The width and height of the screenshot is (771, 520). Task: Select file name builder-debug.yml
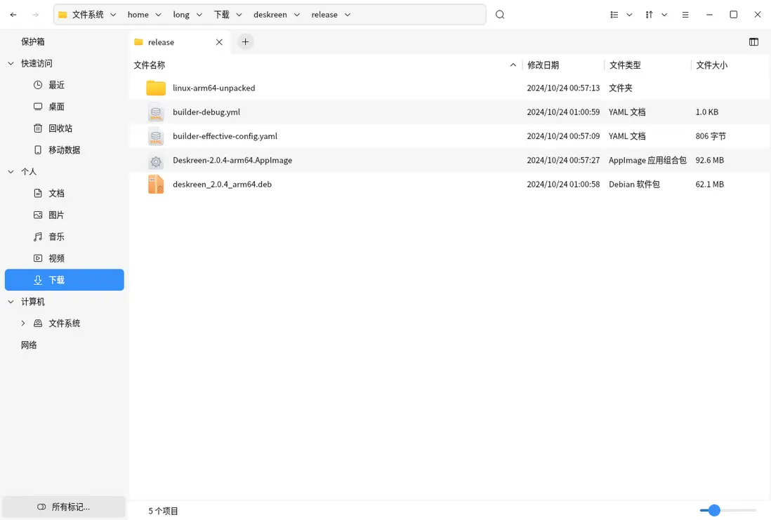pyautogui.click(x=206, y=112)
